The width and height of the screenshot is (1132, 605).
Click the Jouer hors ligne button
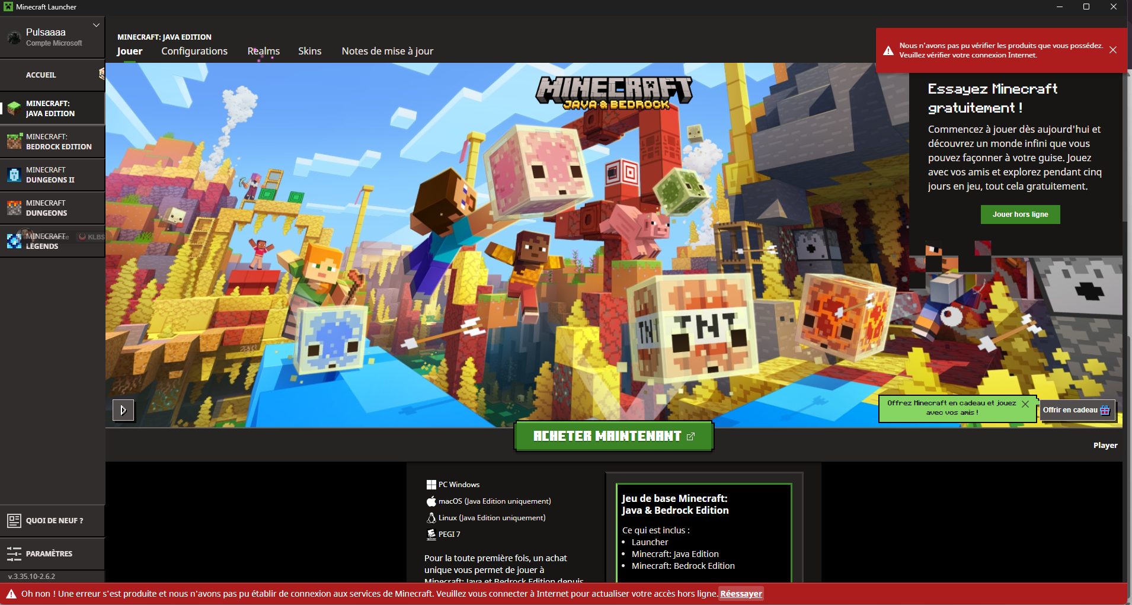pos(1021,215)
